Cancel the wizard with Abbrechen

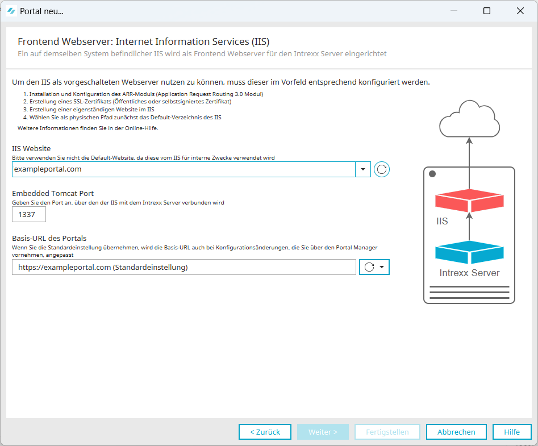[456, 432]
